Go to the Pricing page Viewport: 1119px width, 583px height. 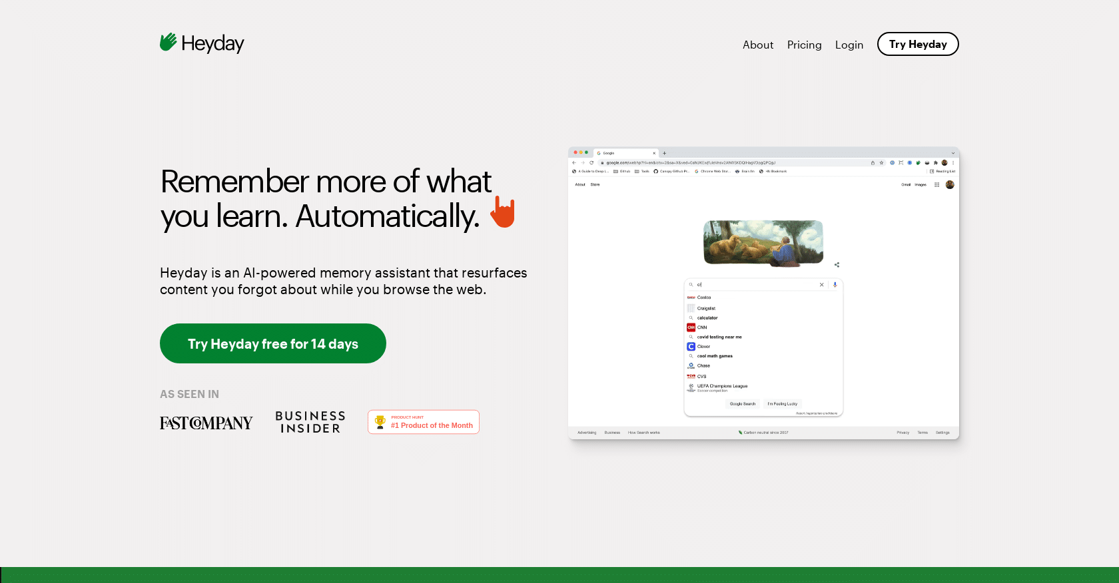pyautogui.click(x=804, y=45)
